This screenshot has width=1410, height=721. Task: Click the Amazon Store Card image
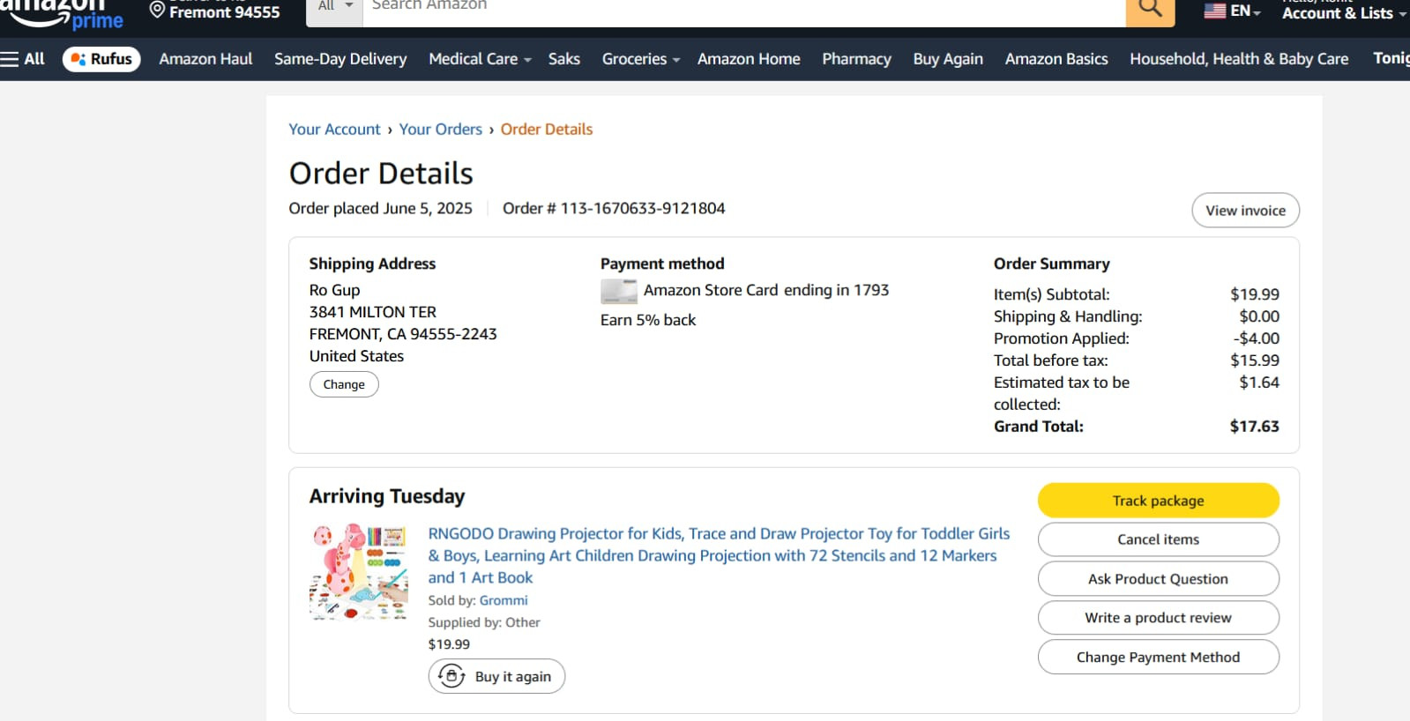[619, 291]
